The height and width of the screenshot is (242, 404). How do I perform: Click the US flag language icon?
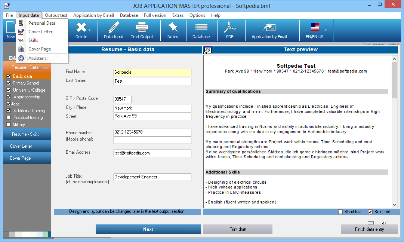click(x=315, y=27)
